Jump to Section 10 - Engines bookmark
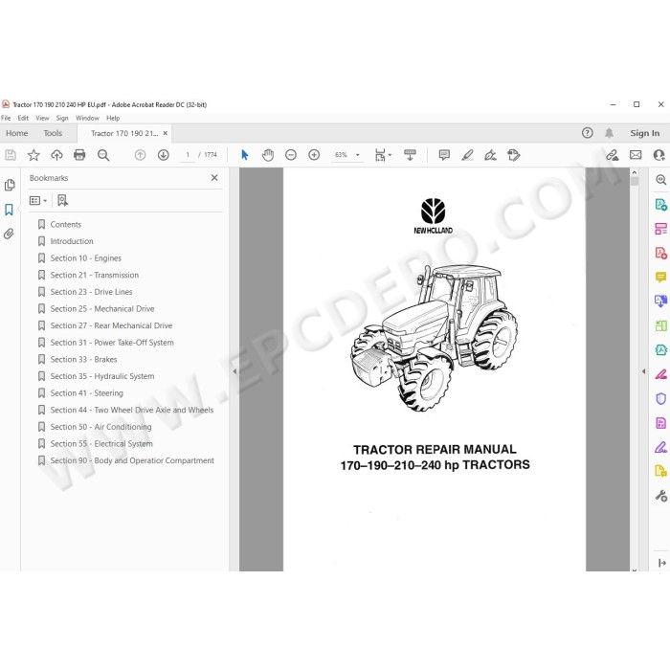Viewport: 670px width, 670px height. coord(85,258)
